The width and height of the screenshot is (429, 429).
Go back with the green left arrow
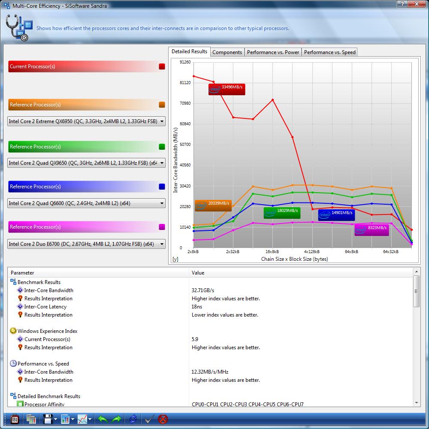tap(103, 419)
